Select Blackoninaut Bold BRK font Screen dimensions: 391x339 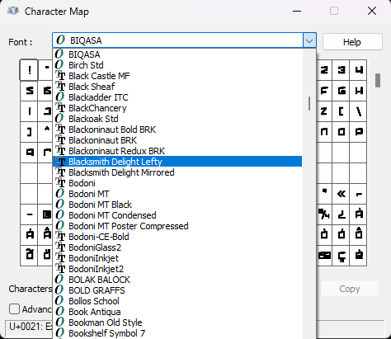[177, 129]
